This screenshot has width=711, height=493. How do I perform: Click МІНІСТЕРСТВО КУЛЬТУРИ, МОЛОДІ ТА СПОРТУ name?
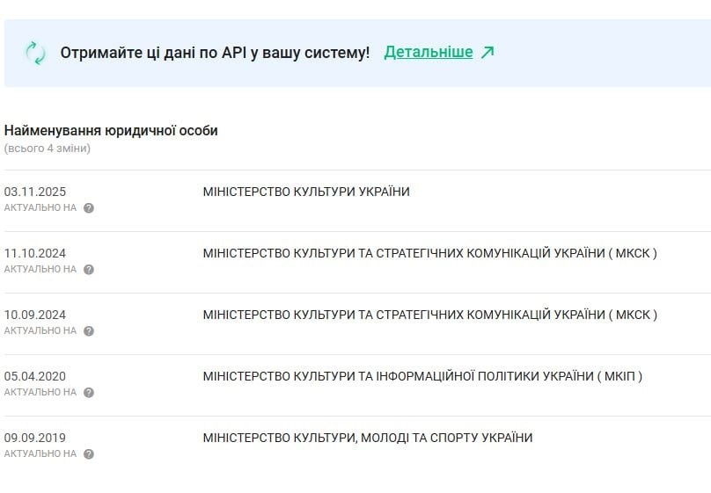click(367, 438)
